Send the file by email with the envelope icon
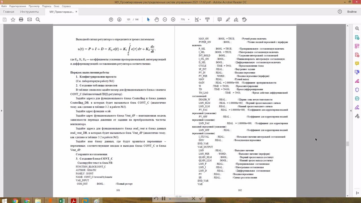The image size is (361, 203). [x=29, y=19]
